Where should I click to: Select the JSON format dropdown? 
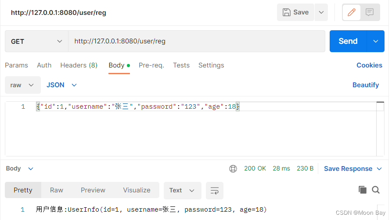61,85
